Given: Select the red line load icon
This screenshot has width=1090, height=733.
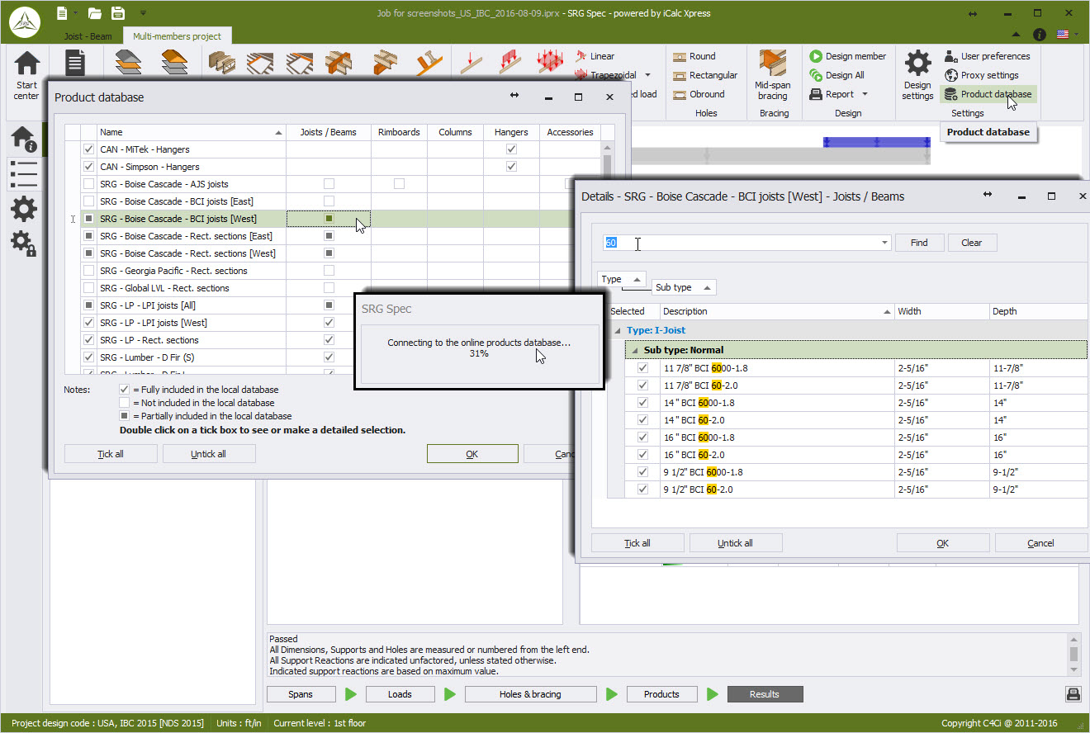Looking at the screenshot, I should pos(509,63).
